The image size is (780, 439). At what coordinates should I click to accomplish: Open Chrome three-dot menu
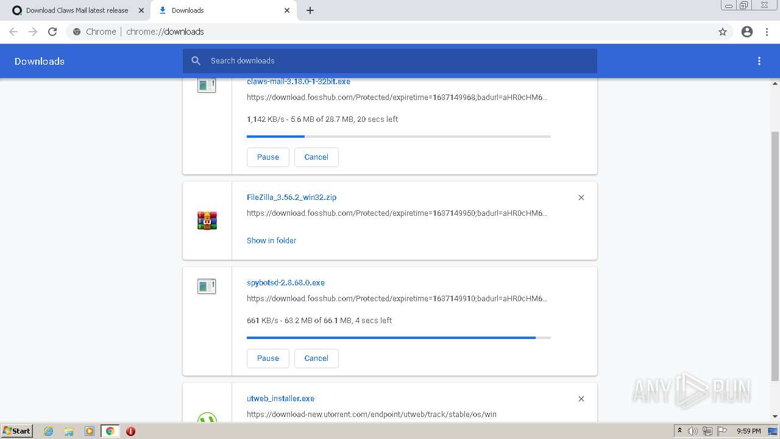[767, 32]
